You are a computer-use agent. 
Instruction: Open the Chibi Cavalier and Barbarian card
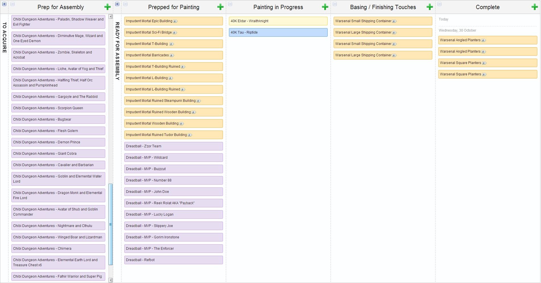pyautogui.click(x=58, y=165)
